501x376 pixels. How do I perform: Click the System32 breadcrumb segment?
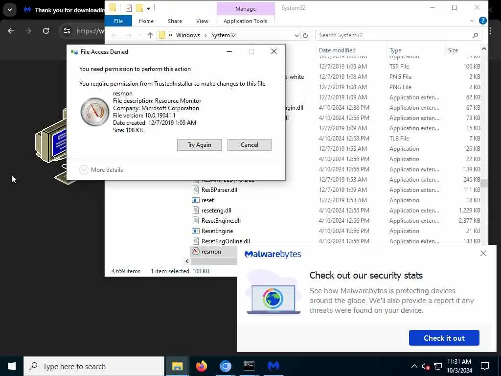click(223, 35)
